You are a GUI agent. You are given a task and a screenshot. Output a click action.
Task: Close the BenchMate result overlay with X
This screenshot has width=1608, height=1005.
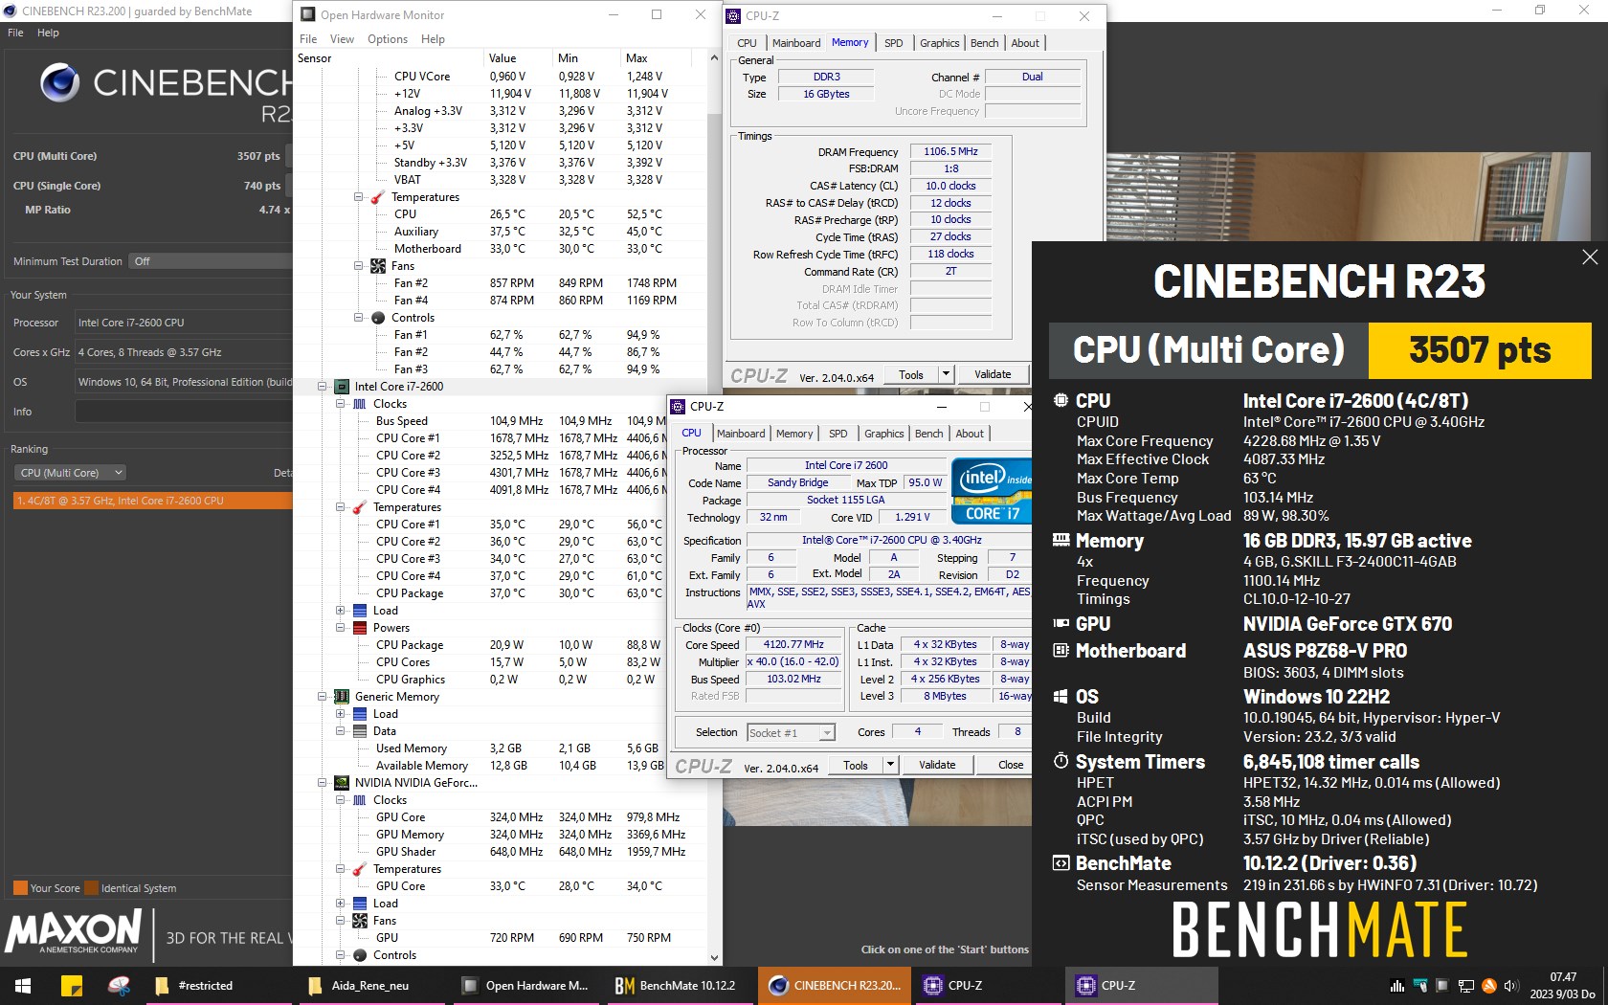tap(1590, 257)
